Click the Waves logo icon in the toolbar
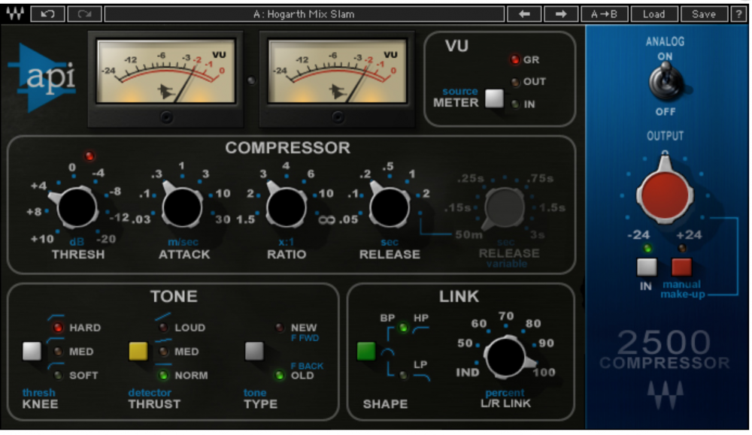 coord(15,14)
